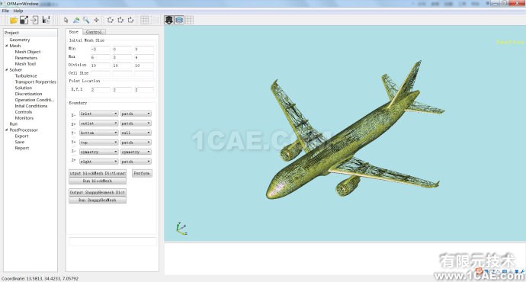Click the save icon after import
Screen dimensions: 526x282
46,20
